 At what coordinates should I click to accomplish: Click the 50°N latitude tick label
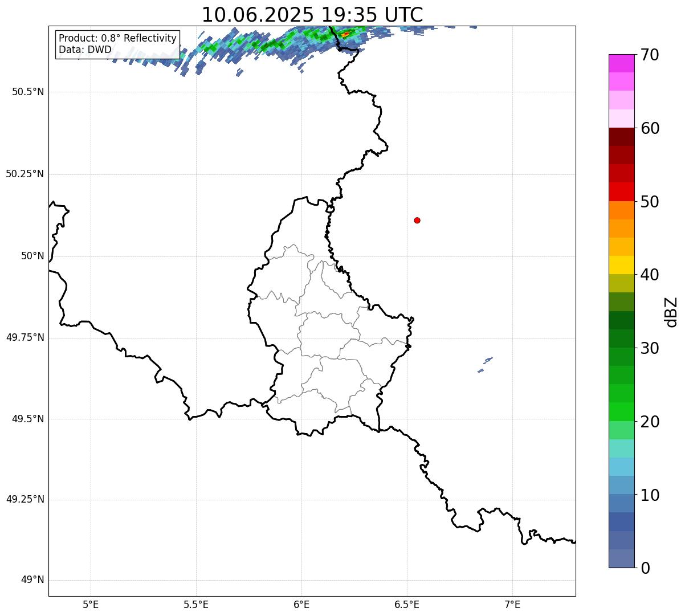tap(32, 256)
